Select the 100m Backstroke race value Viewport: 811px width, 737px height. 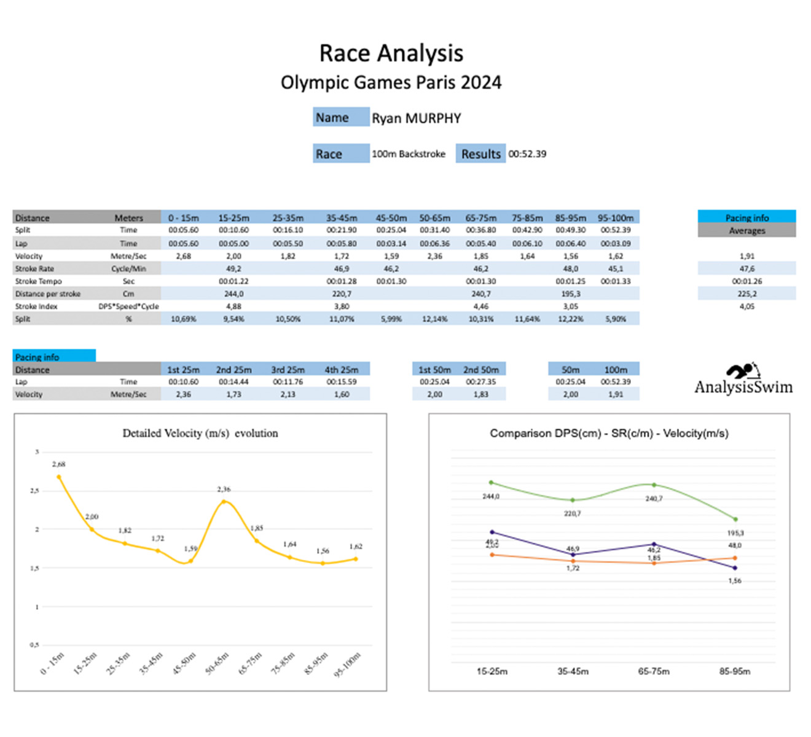tap(409, 154)
